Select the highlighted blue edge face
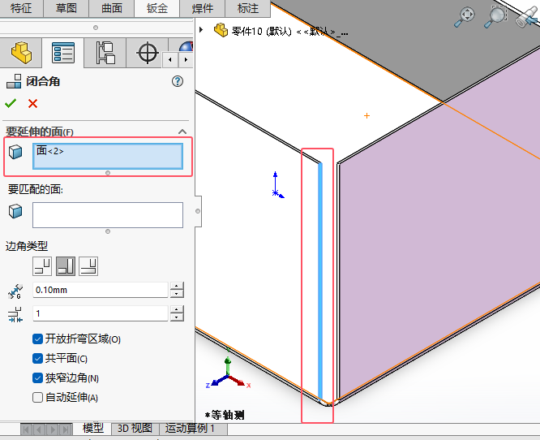 (x=320, y=281)
